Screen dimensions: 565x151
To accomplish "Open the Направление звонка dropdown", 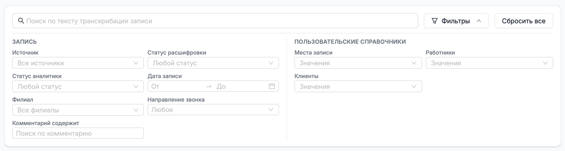I will [x=213, y=110].
